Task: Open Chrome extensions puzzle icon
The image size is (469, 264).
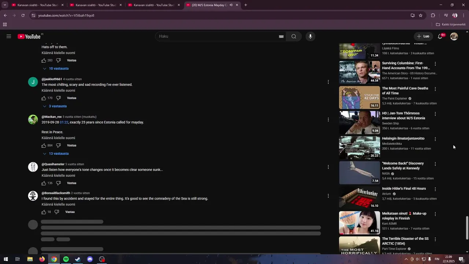Action: click(x=433, y=15)
